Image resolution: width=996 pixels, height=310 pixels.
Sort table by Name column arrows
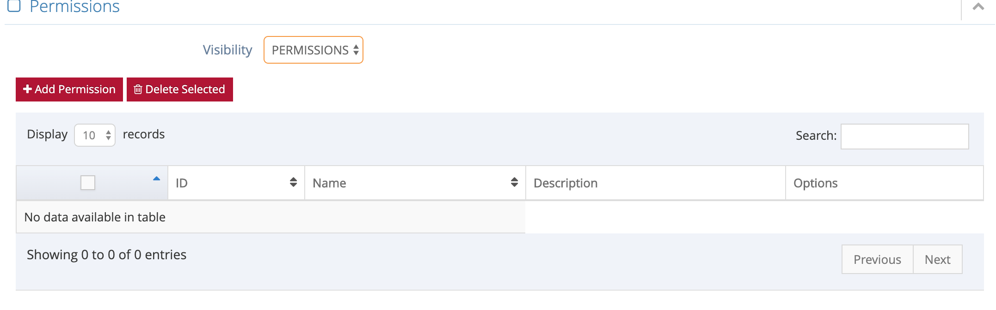(514, 183)
